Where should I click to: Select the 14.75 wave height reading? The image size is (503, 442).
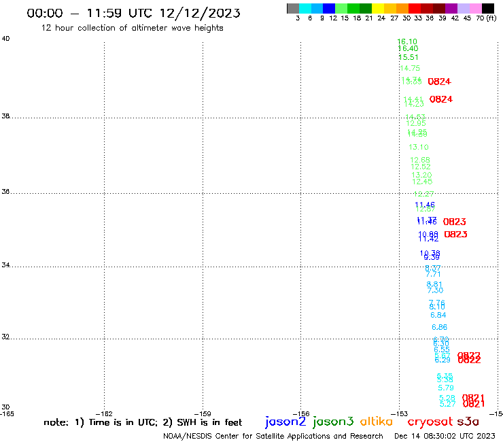click(x=410, y=69)
